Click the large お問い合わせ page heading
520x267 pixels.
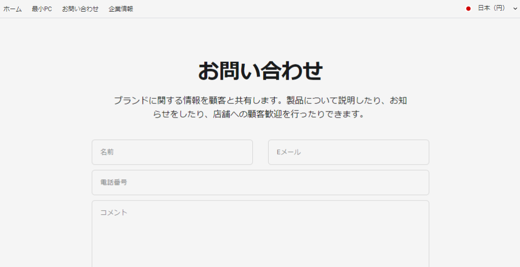pyautogui.click(x=260, y=71)
